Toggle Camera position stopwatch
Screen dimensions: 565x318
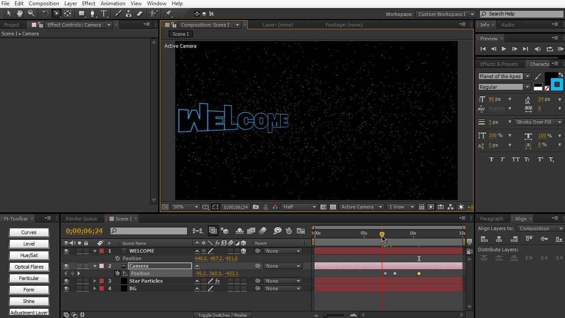coord(117,273)
